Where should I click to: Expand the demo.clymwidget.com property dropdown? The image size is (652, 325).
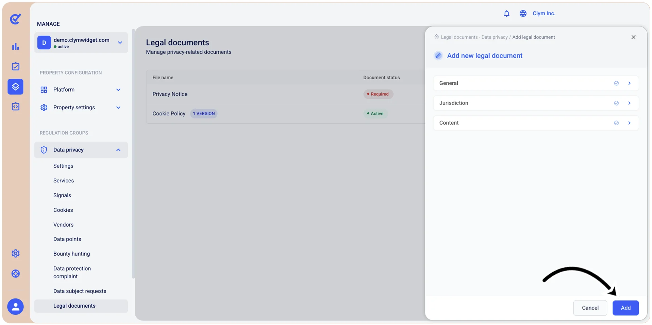pos(120,43)
